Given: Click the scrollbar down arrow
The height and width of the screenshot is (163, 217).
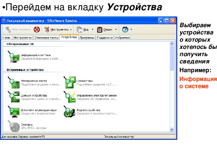Looking at the screenshot, I should (172, 130).
